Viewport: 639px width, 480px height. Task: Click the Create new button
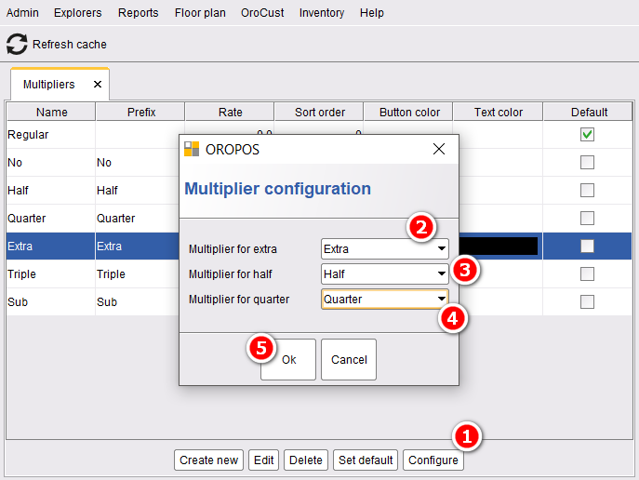[208, 460]
